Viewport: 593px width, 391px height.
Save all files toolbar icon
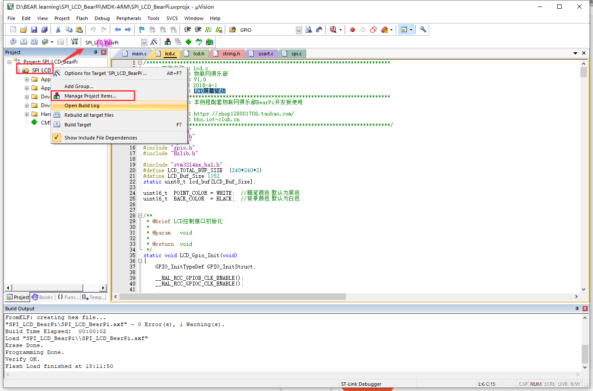coord(44,30)
